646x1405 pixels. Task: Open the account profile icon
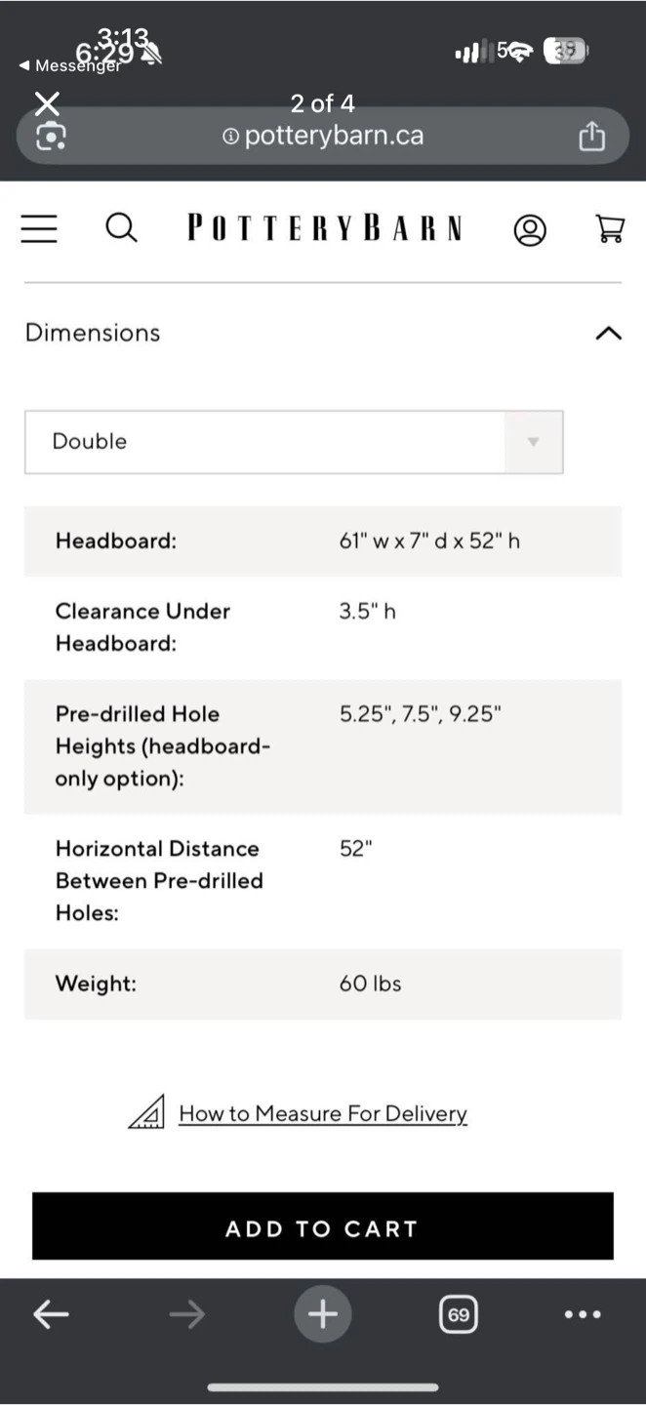[530, 229]
